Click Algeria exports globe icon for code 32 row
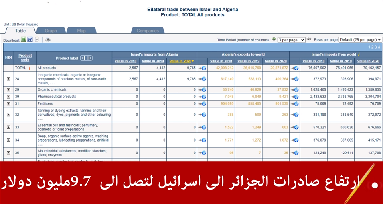 202,115
